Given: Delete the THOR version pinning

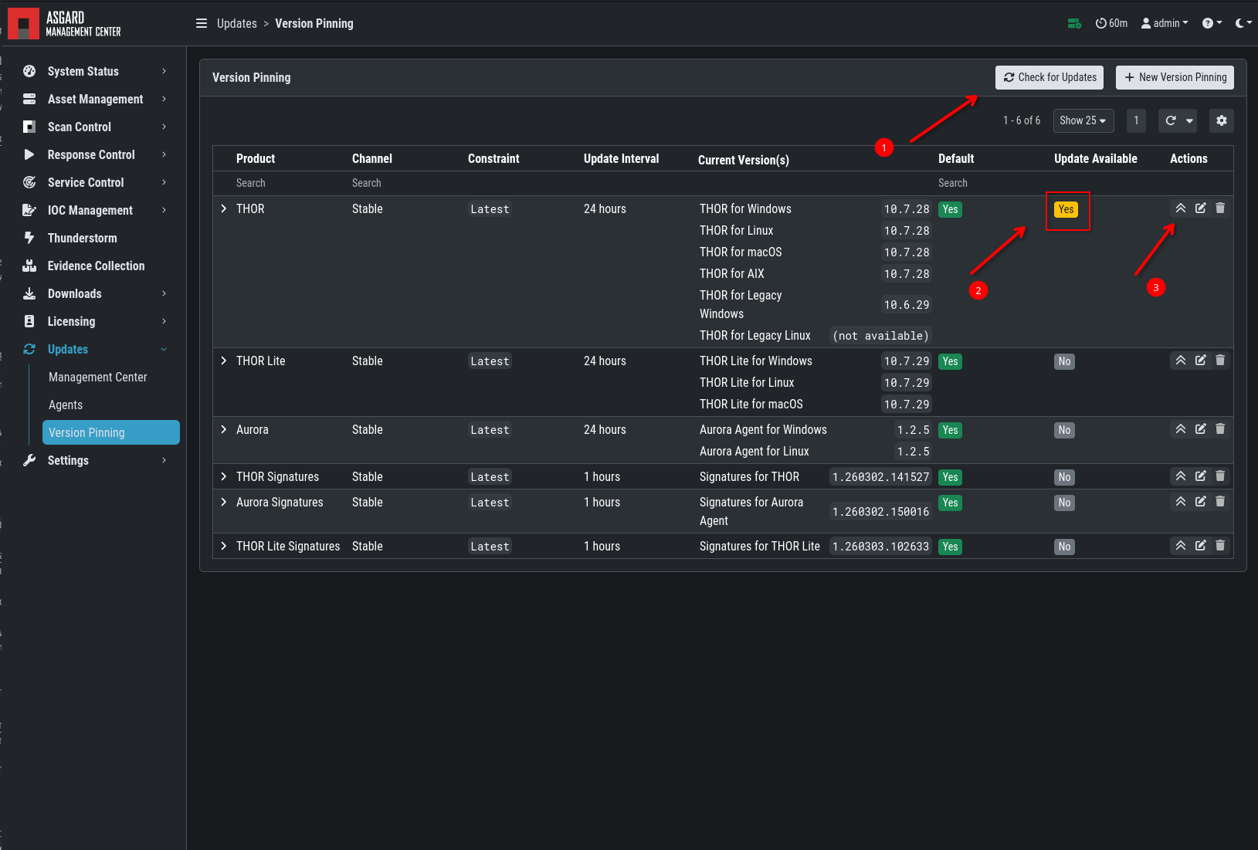Looking at the screenshot, I should (x=1220, y=208).
